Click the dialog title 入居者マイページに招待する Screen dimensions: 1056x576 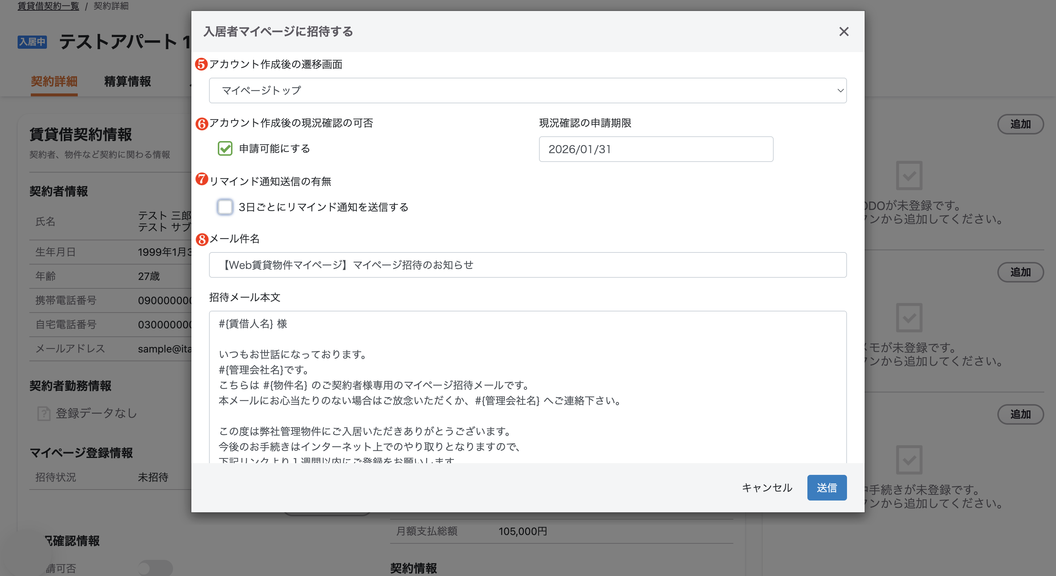coord(278,32)
